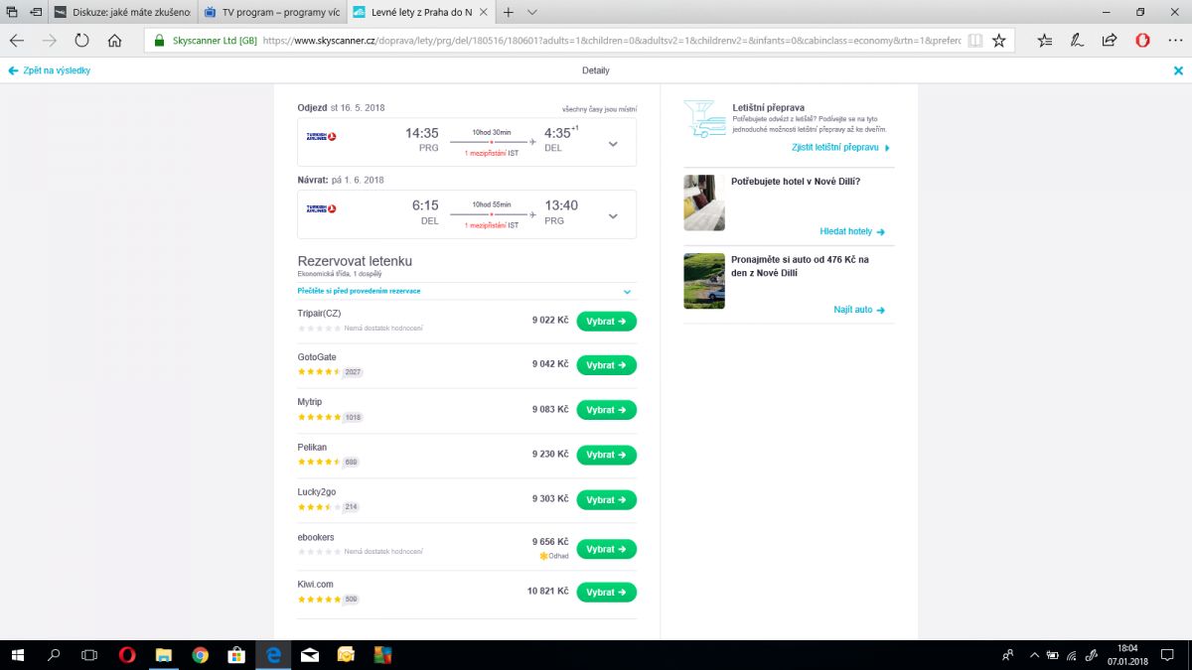
Task: Expand return flight details chevron
Action: 613,215
